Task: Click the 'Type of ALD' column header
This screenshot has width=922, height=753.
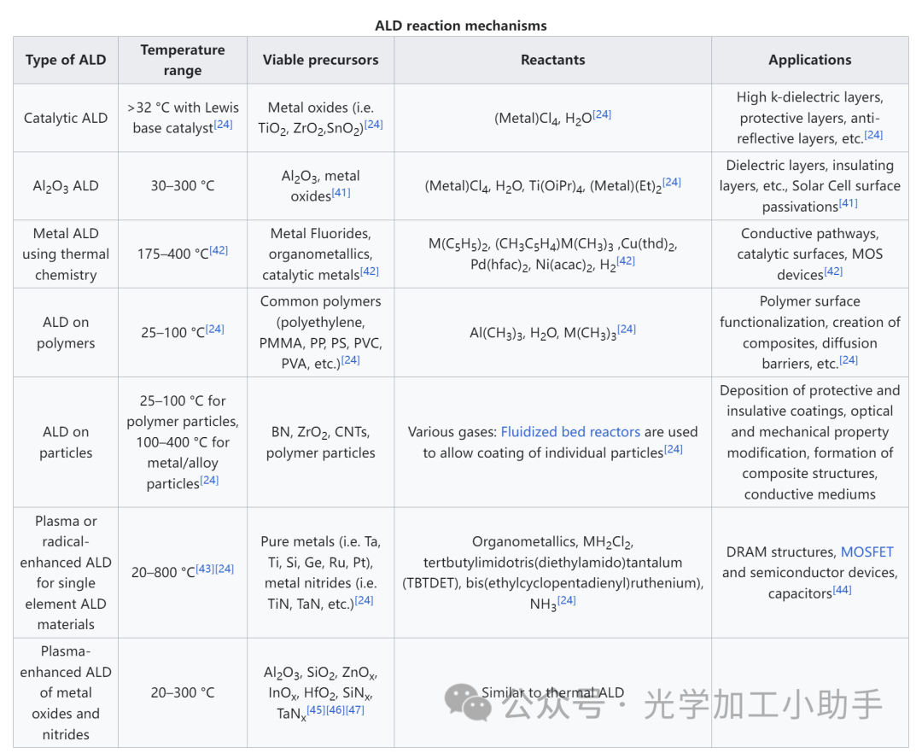Action: pyautogui.click(x=66, y=60)
